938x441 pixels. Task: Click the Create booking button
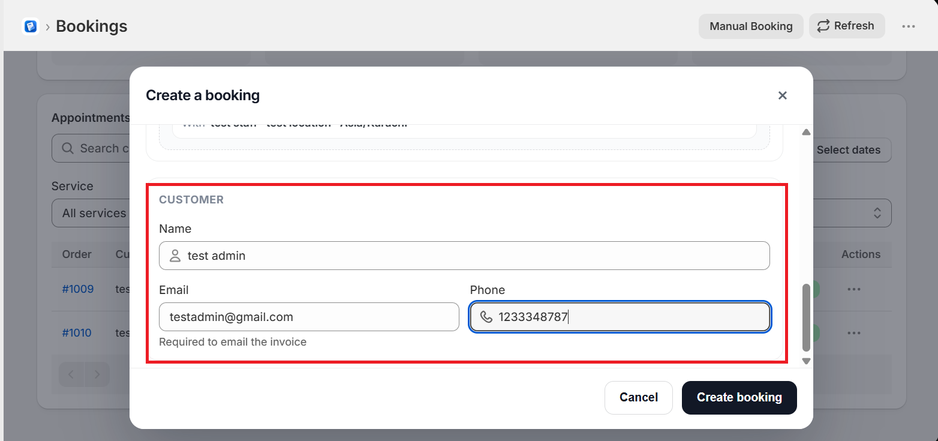pyautogui.click(x=739, y=397)
